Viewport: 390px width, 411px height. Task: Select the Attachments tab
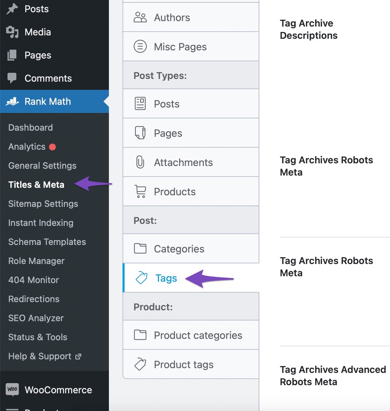point(191,162)
